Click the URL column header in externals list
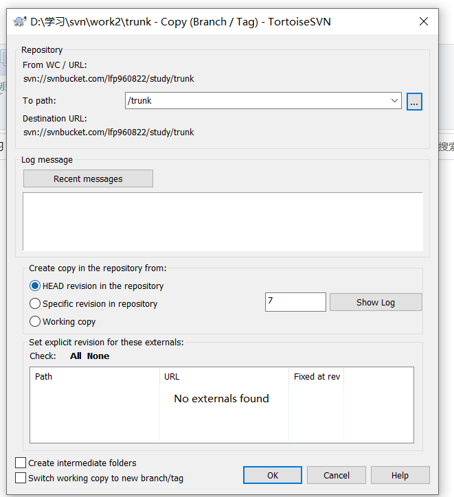The image size is (454, 497). coord(224,377)
